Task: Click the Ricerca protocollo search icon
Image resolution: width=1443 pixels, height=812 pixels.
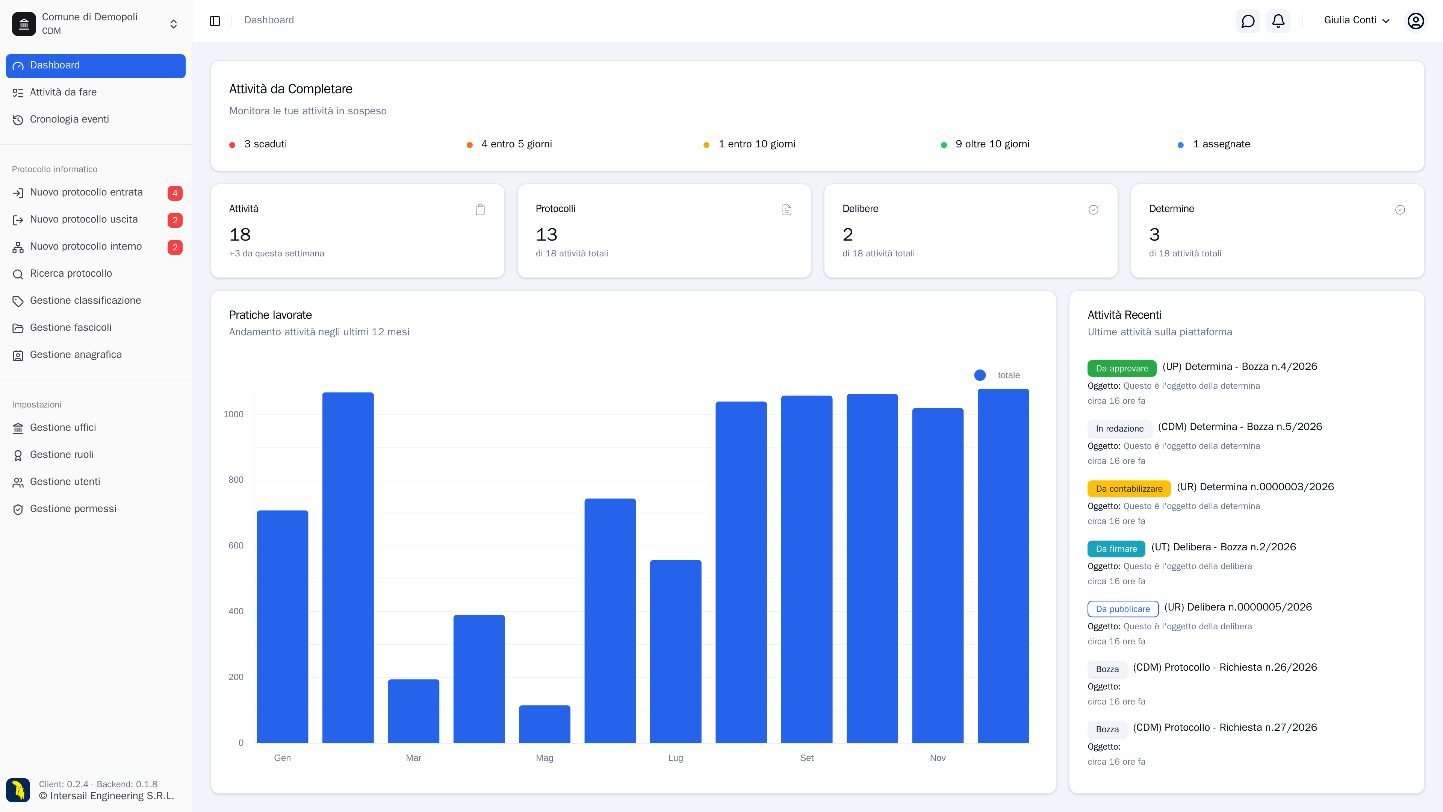Action: 18,274
